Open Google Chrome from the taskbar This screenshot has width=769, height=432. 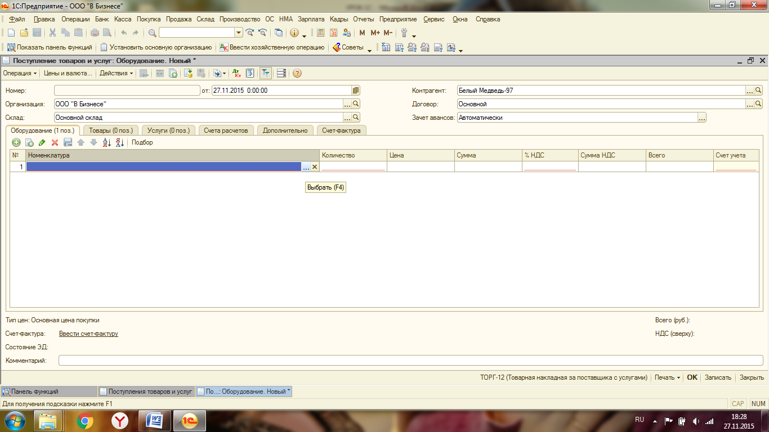[x=85, y=421]
